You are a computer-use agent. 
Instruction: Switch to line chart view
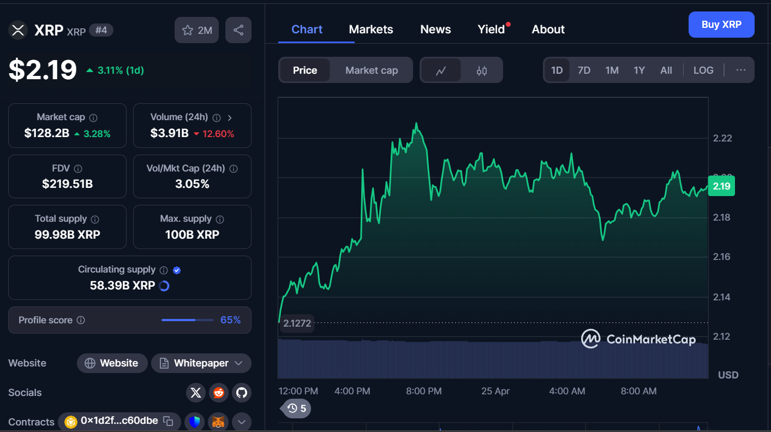coord(441,70)
